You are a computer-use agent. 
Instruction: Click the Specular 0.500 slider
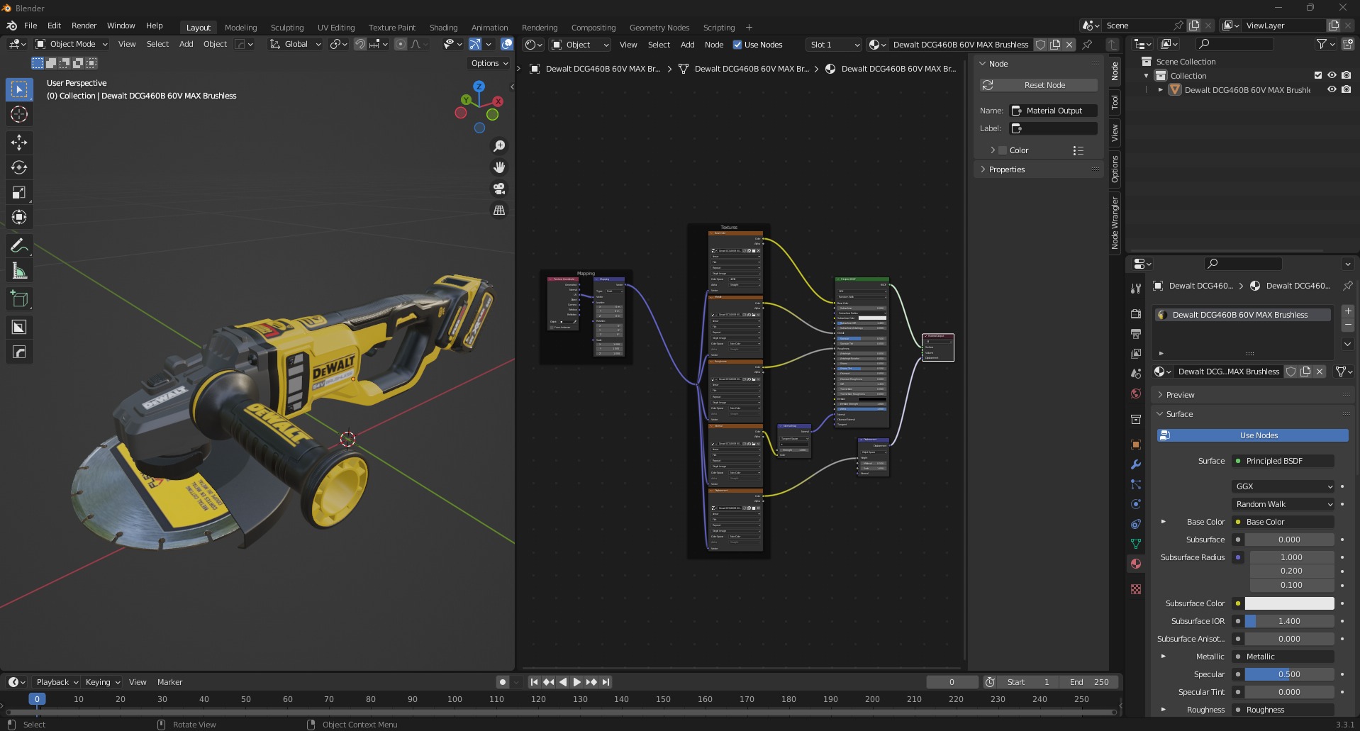click(1289, 674)
